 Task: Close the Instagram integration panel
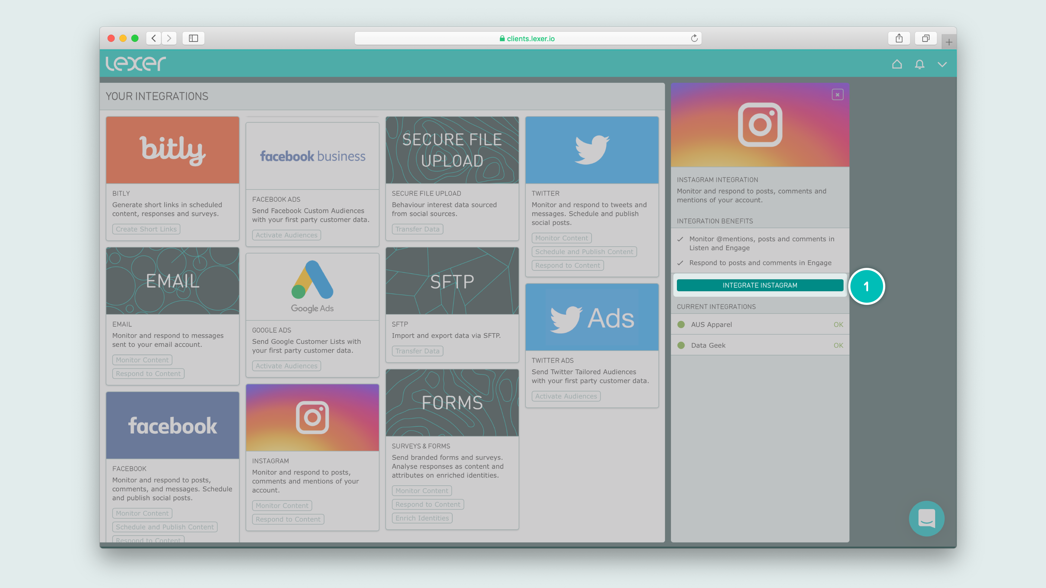point(837,94)
